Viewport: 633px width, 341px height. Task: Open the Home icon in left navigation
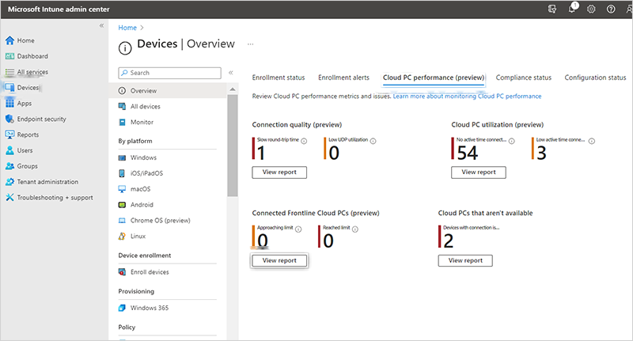coord(9,40)
